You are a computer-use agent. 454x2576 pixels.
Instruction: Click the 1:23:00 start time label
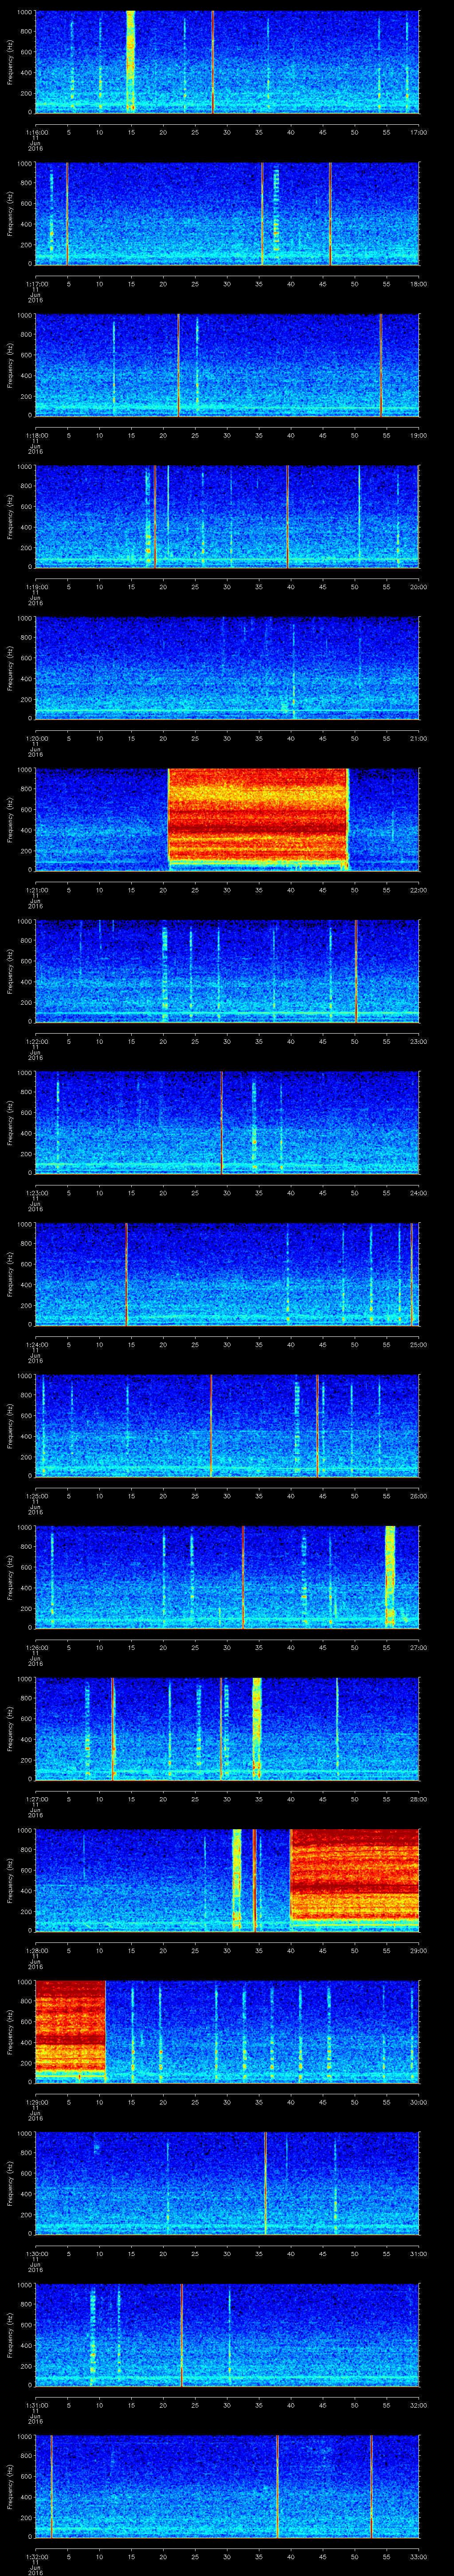(x=36, y=1193)
